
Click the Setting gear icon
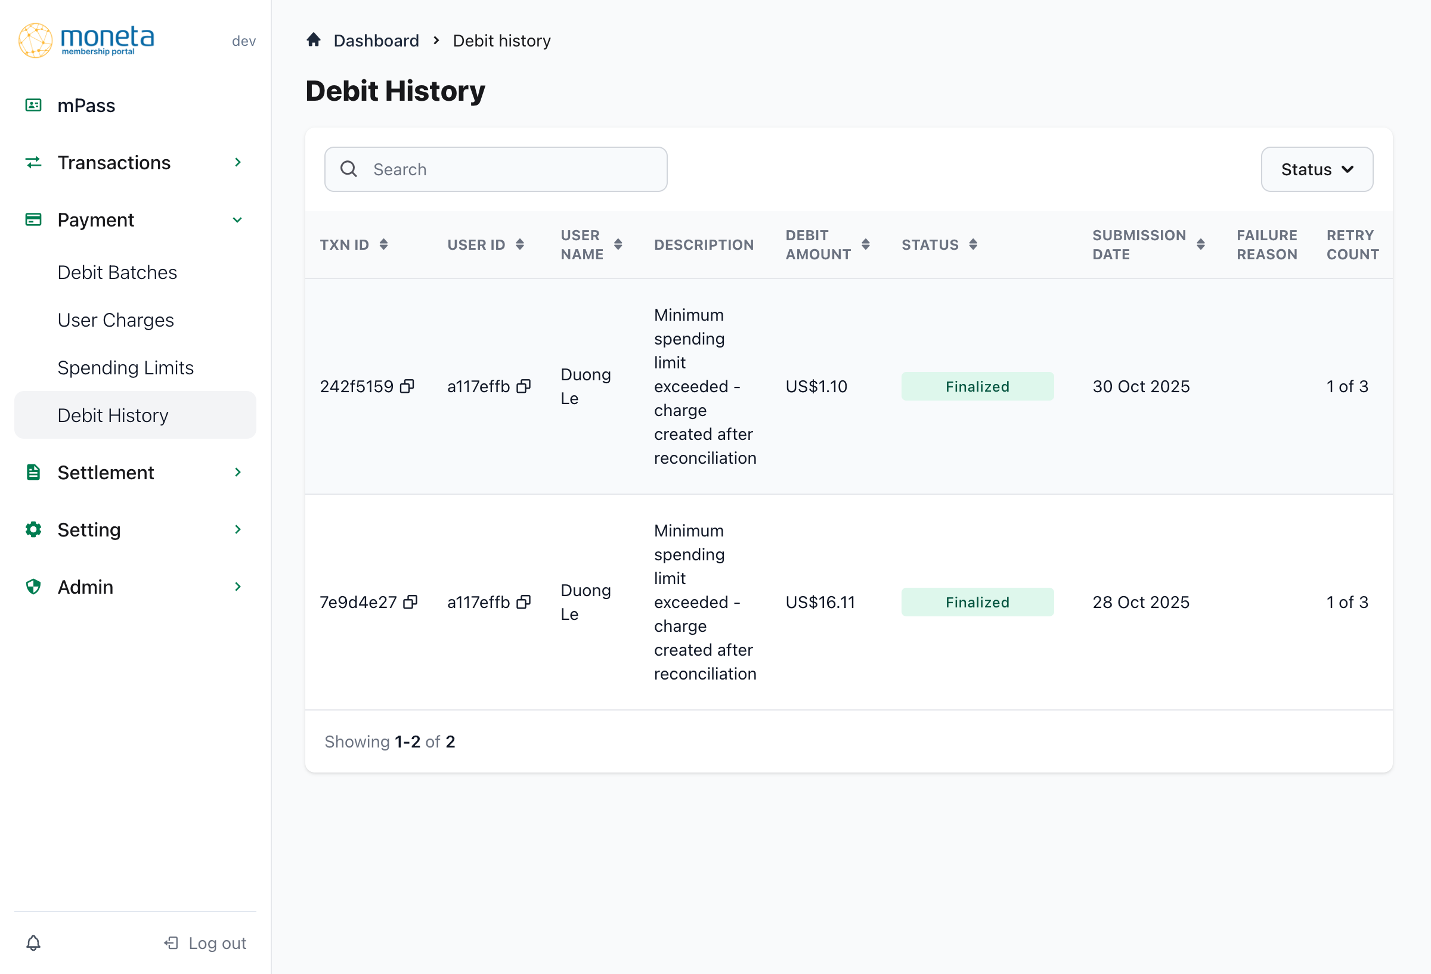pos(33,529)
